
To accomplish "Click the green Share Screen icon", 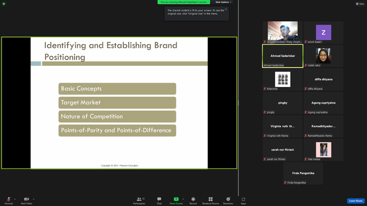I will pyautogui.click(x=176, y=199).
